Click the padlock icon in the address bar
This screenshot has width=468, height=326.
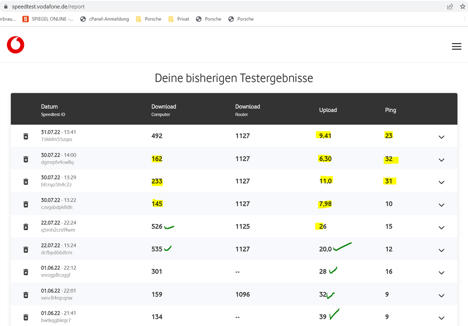pyautogui.click(x=5, y=6)
